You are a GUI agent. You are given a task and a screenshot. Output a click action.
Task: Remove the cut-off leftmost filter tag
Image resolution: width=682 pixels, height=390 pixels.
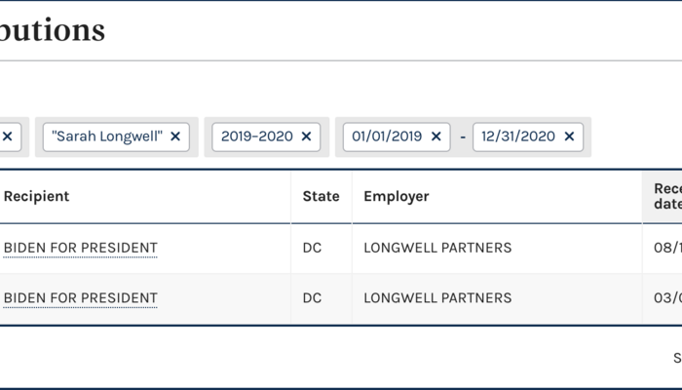7,136
